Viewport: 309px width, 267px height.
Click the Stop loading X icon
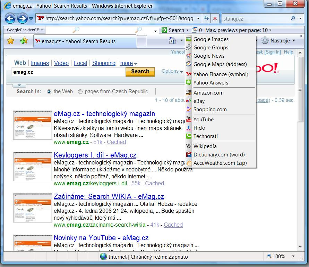coord(215,18)
